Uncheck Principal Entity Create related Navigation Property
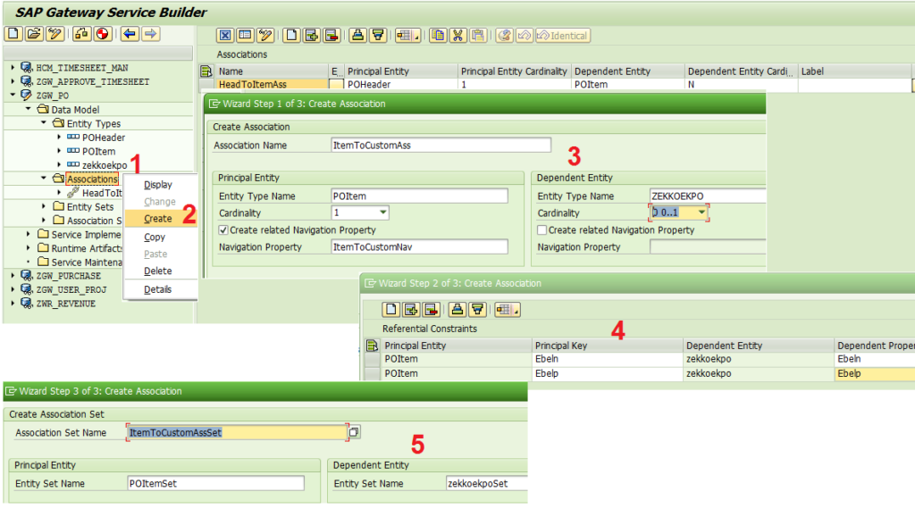This screenshot has height=517, width=915. [x=223, y=230]
